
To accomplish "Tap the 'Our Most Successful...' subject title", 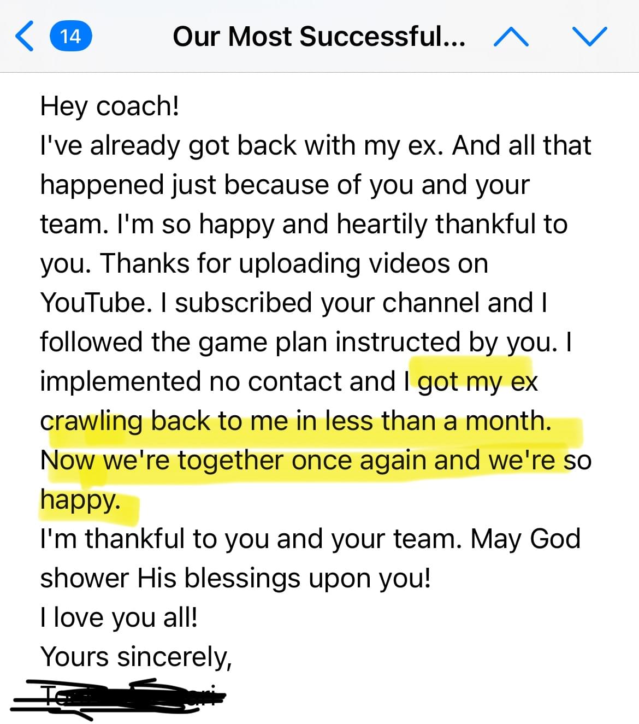I will [x=319, y=37].
